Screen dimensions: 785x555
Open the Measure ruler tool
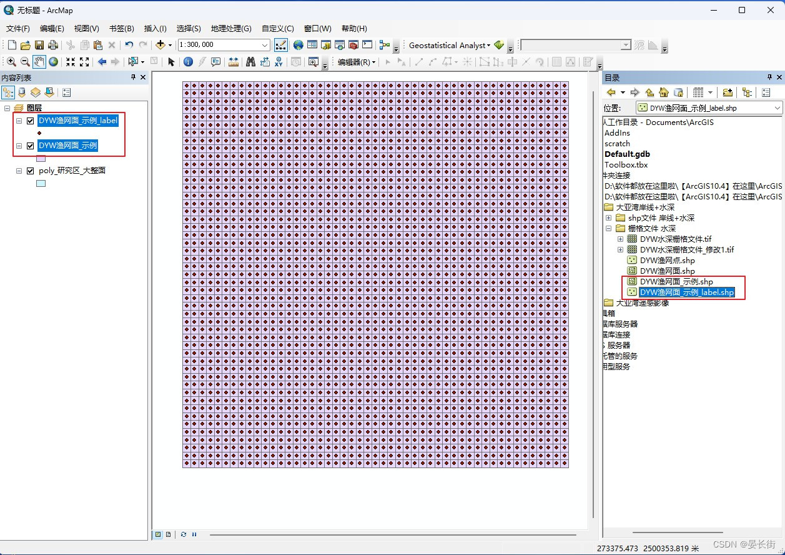[x=234, y=62]
